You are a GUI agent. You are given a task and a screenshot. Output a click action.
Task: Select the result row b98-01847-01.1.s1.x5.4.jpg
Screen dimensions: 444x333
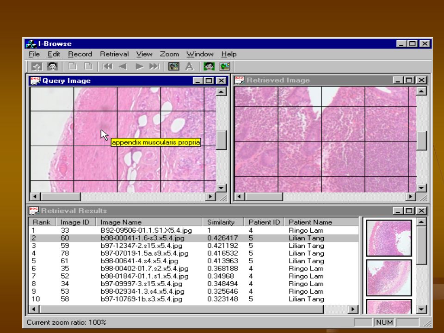194,277
